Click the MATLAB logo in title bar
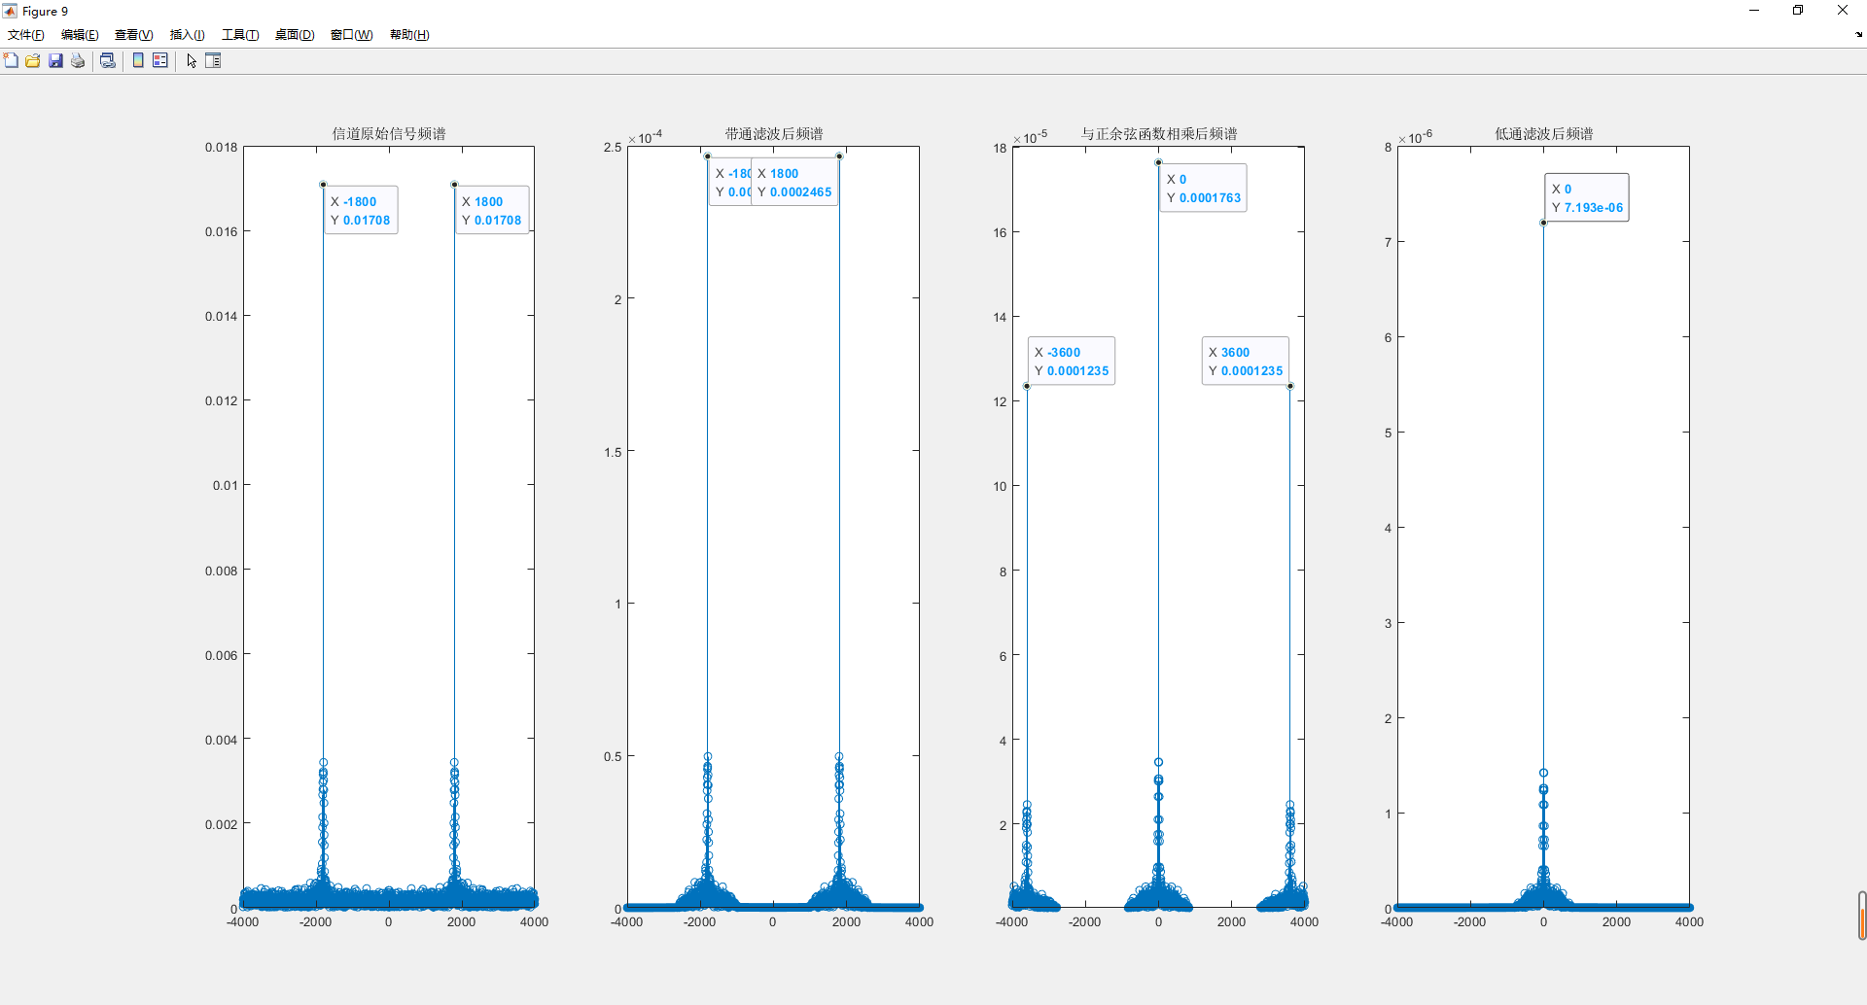Image resolution: width=1867 pixels, height=1005 pixels. point(10,11)
